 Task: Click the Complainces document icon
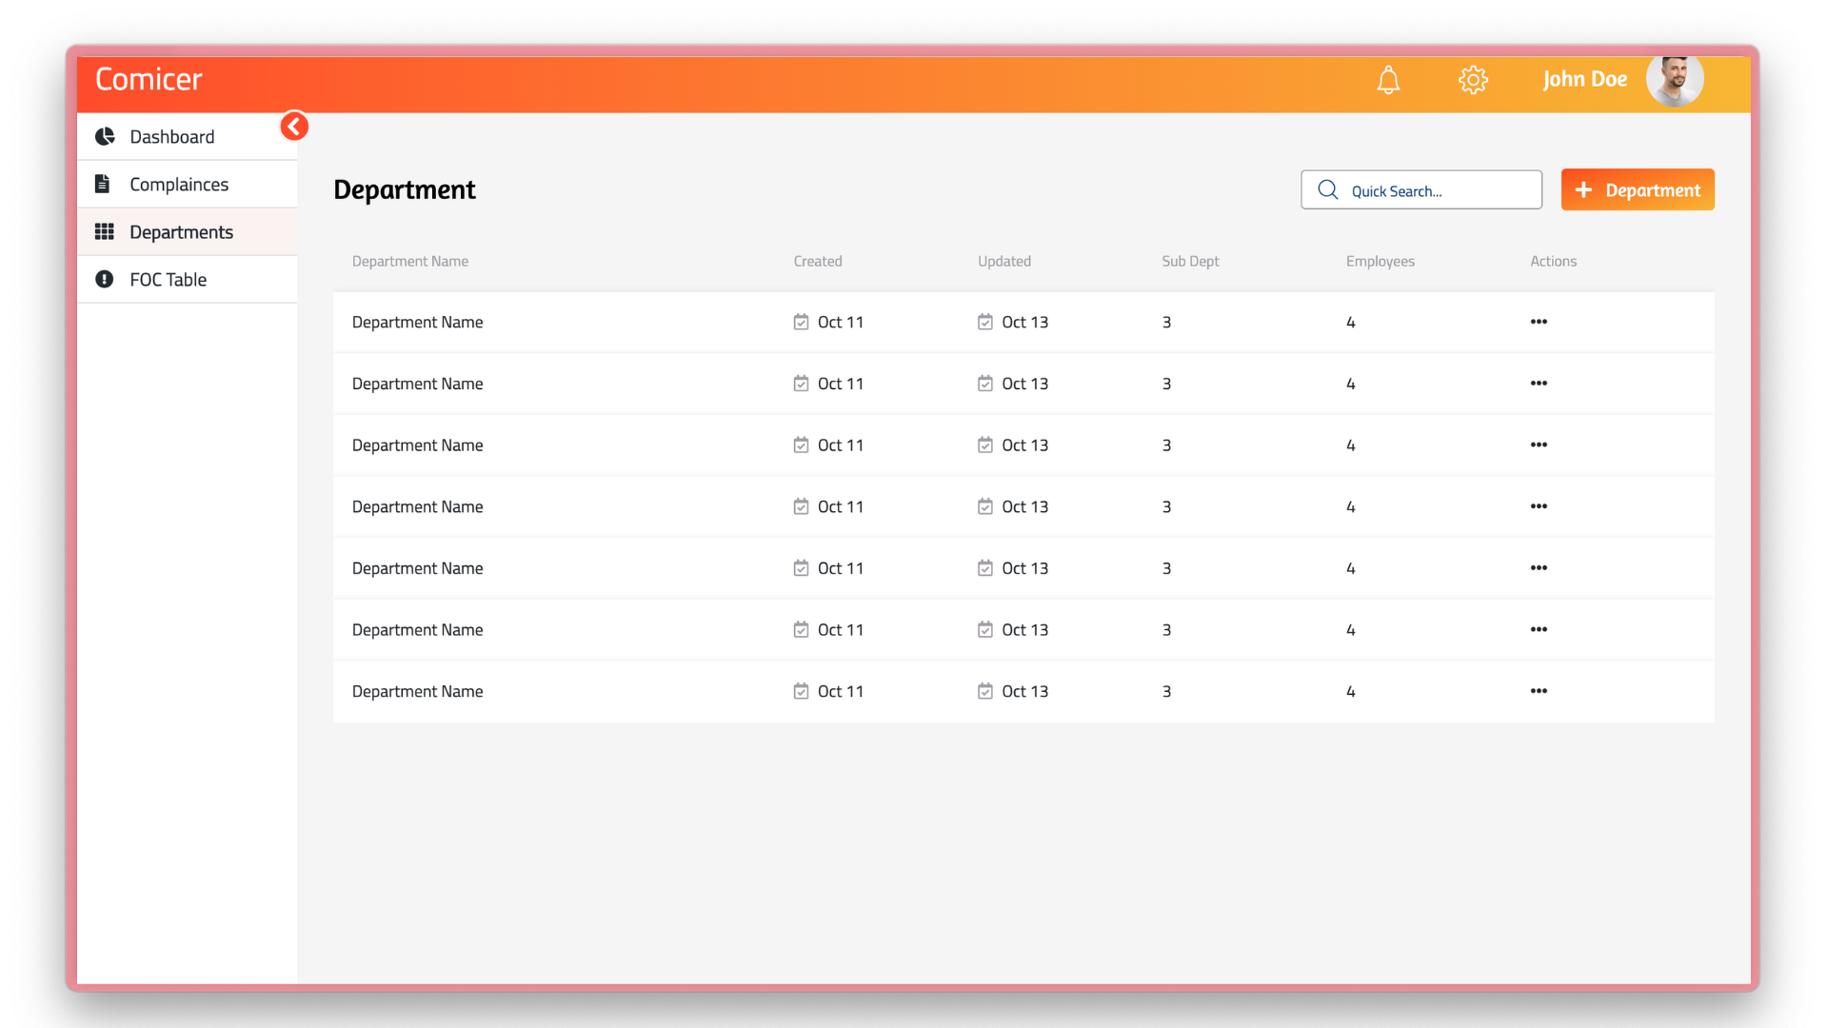pos(103,184)
